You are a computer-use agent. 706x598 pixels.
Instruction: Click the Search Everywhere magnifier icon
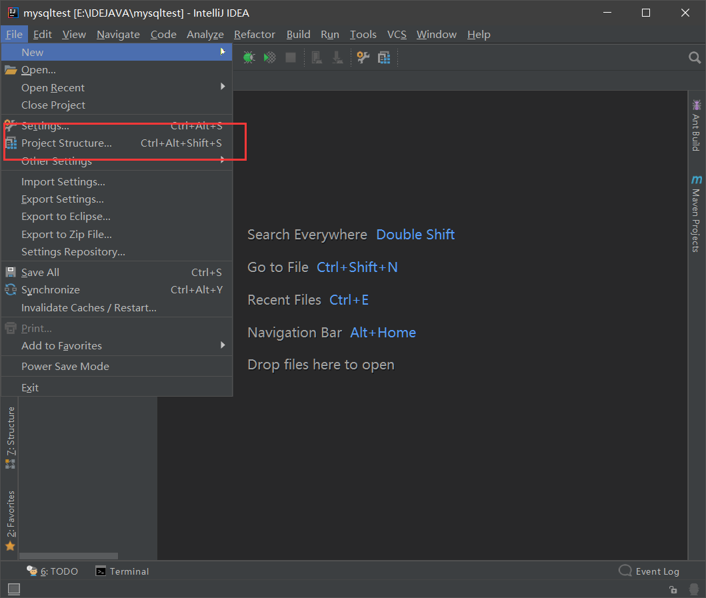click(695, 57)
